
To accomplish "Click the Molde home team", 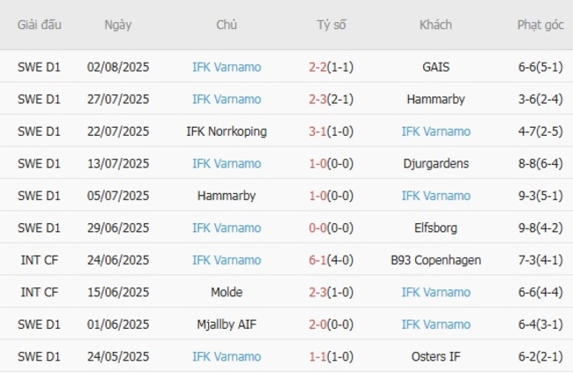I will click(x=227, y=293).
